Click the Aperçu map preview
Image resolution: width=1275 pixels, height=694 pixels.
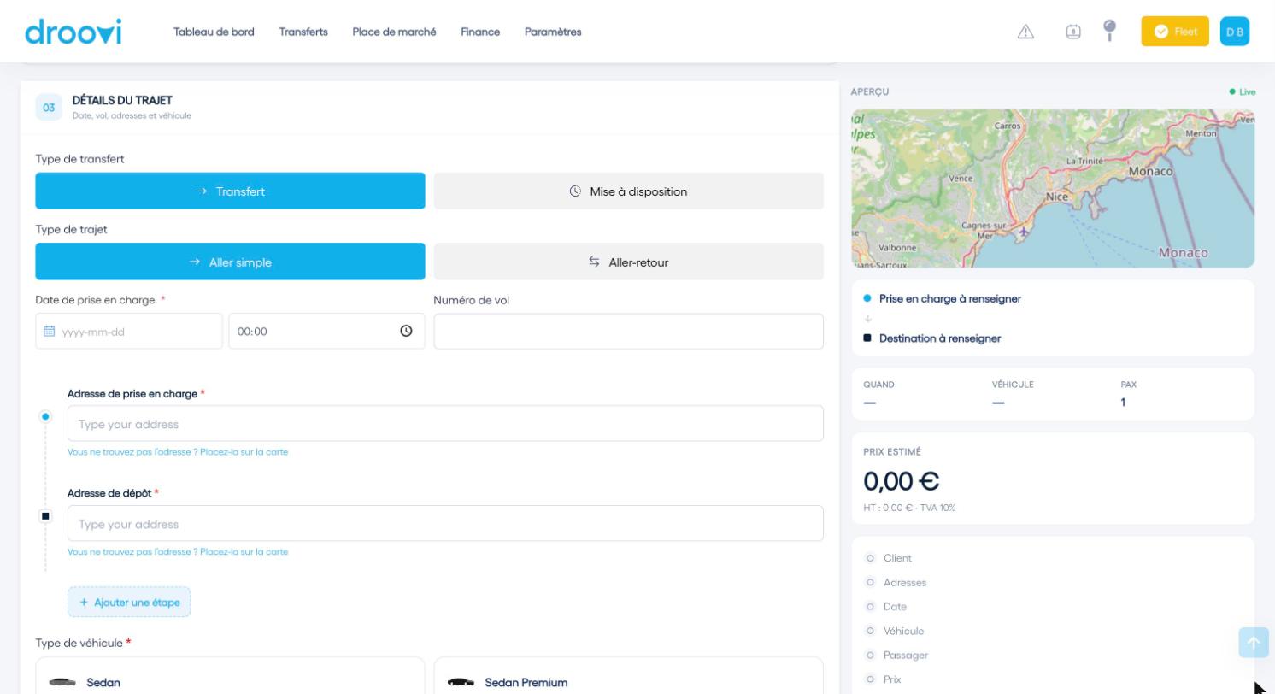pos(1053,188)
